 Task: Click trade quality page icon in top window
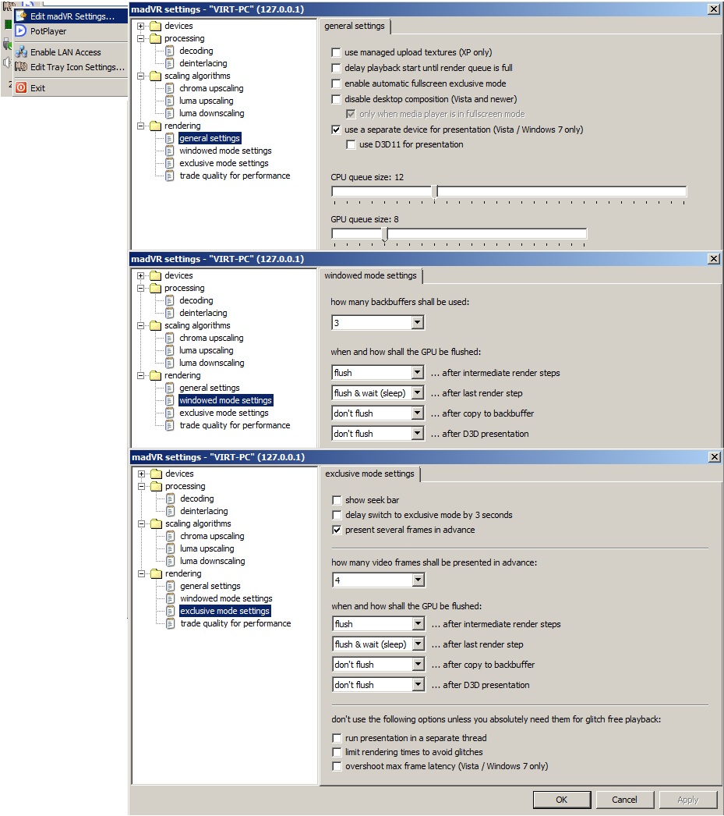(170, 176)
